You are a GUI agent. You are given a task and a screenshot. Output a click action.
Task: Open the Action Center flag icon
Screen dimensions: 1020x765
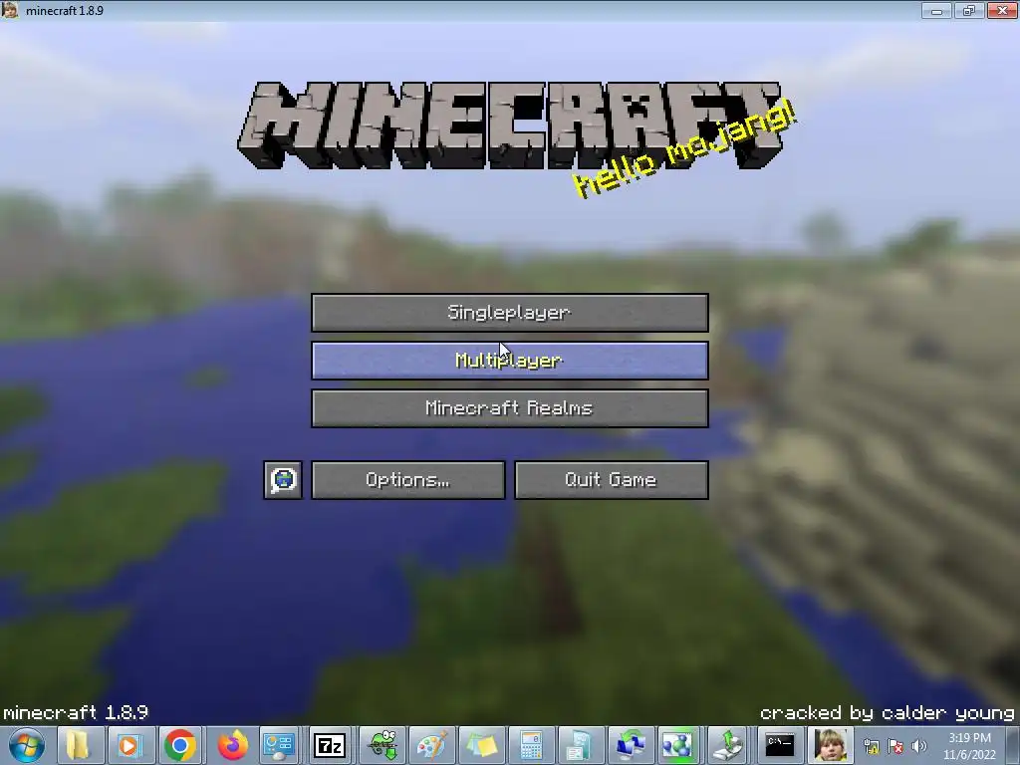click(x=895, y=747)
